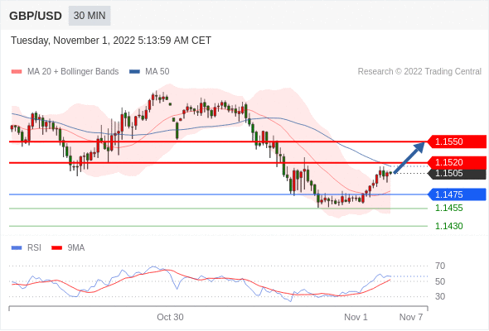Click the RSI 70 level label

click(440, 266)
